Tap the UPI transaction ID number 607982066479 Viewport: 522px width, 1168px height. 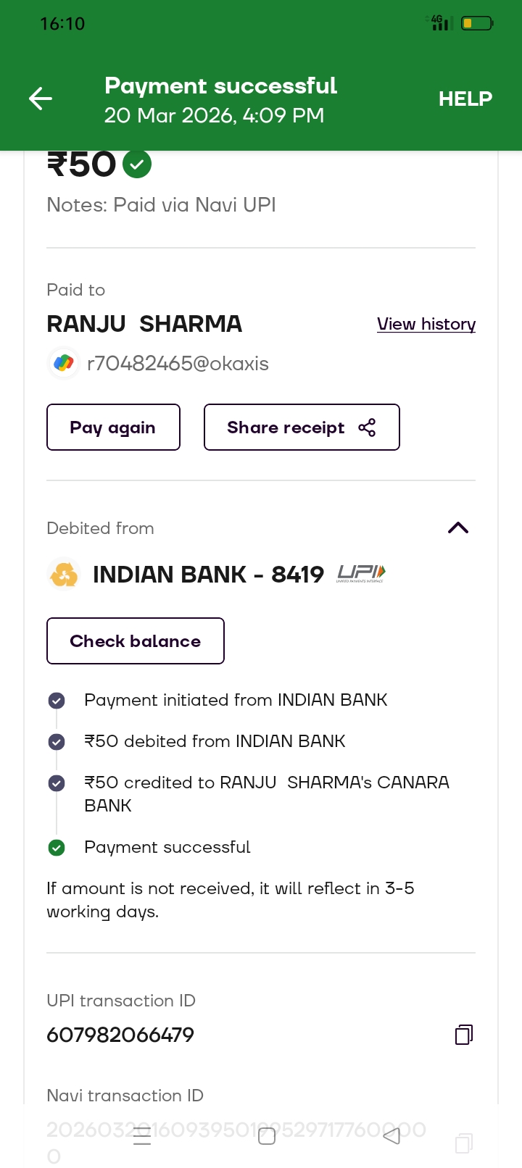pyautogui.click(x=120, y=1035)
